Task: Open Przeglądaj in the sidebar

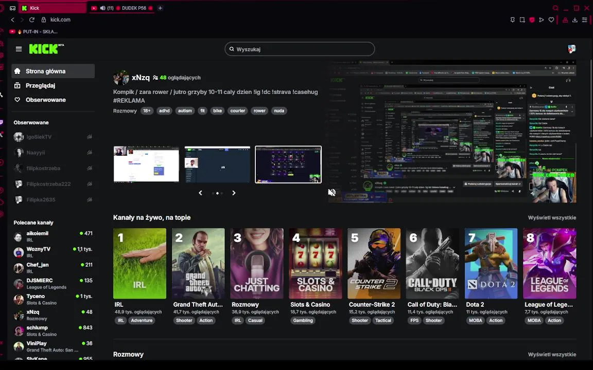Action: point(53,85)
